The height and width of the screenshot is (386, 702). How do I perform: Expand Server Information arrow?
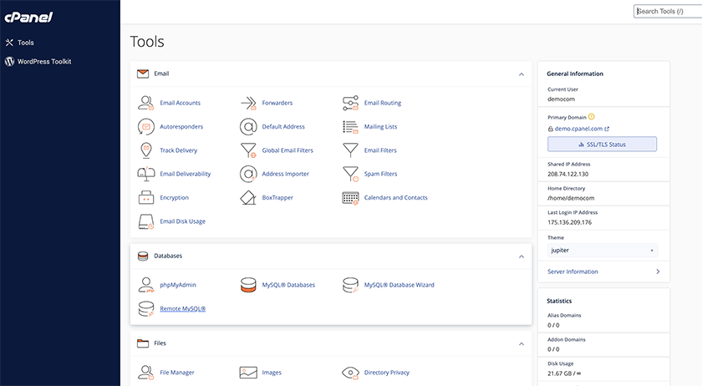coord(658,272)
